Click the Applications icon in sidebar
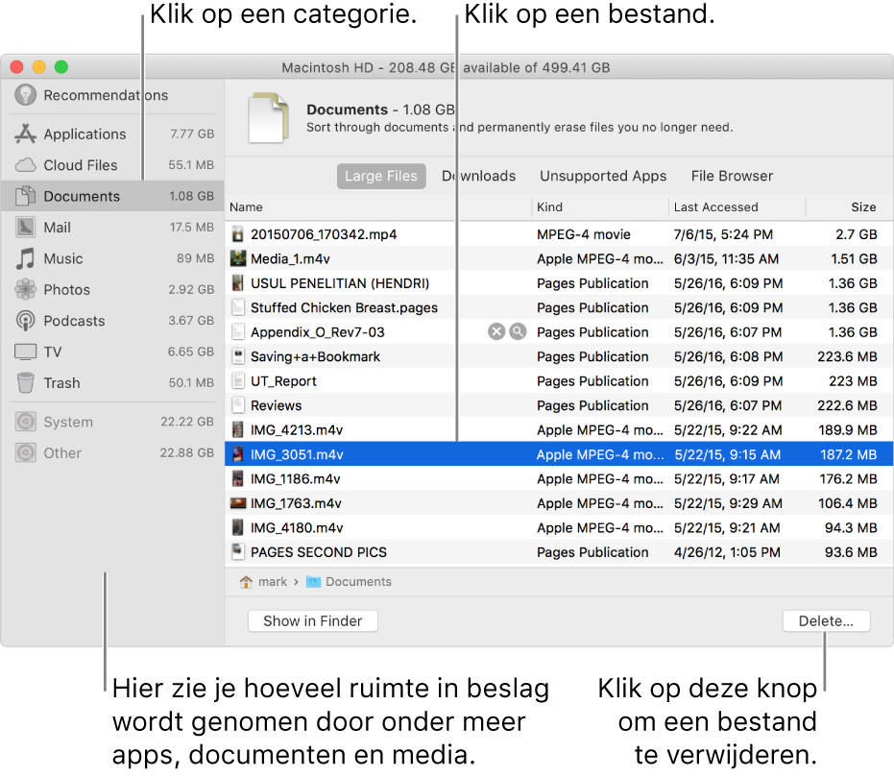This screenshot has height=777, width=894. (x=25, y=134)
